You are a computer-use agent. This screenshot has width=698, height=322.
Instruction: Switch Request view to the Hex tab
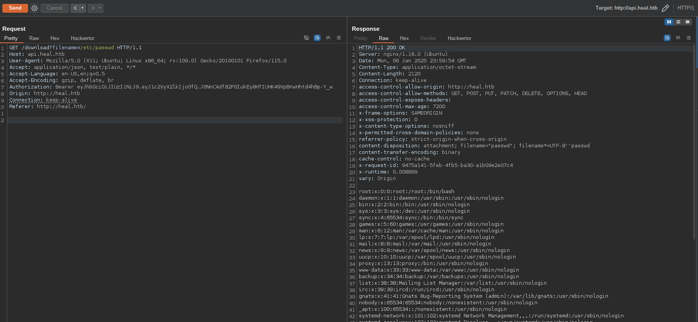pos(55,38)
